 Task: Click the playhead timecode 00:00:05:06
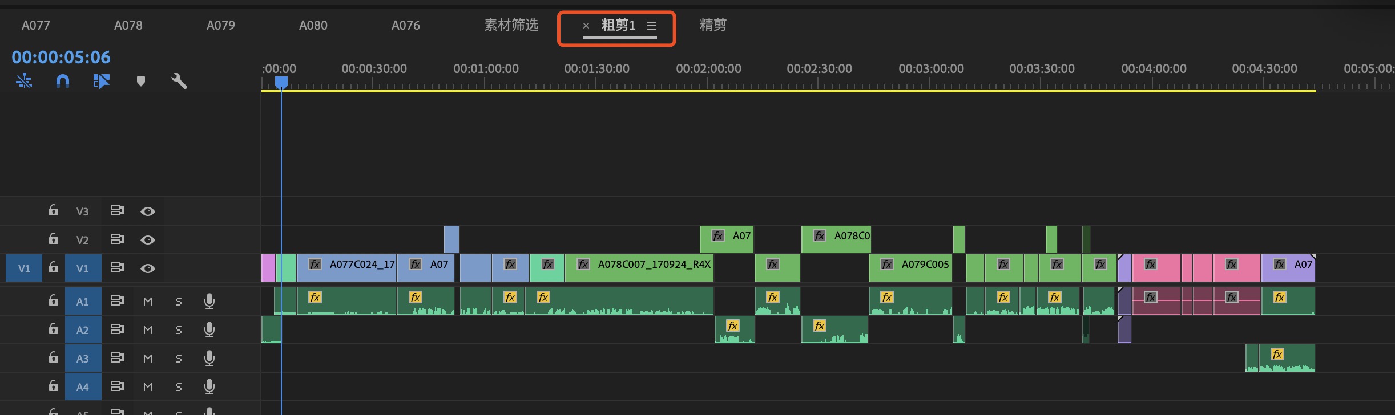(61, 57)
